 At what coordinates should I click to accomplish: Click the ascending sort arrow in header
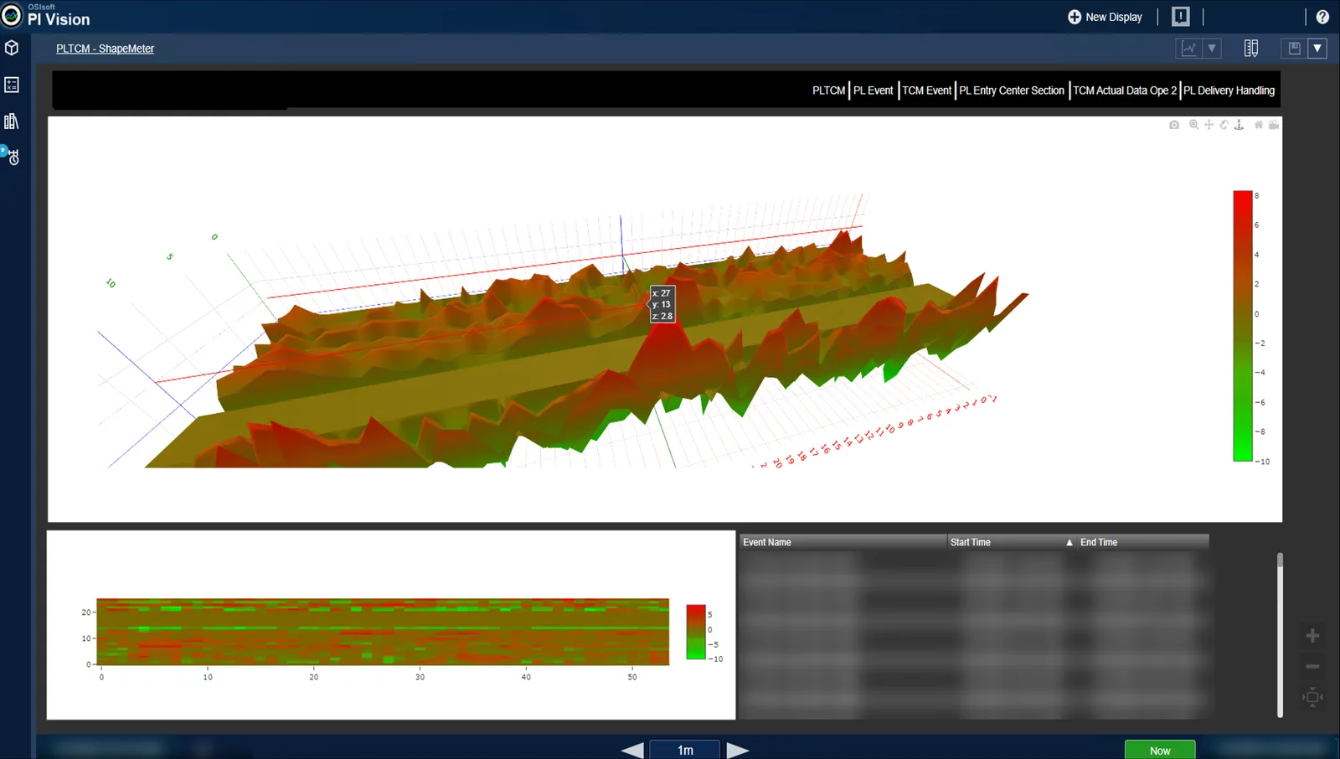(x=1069, y=543)
